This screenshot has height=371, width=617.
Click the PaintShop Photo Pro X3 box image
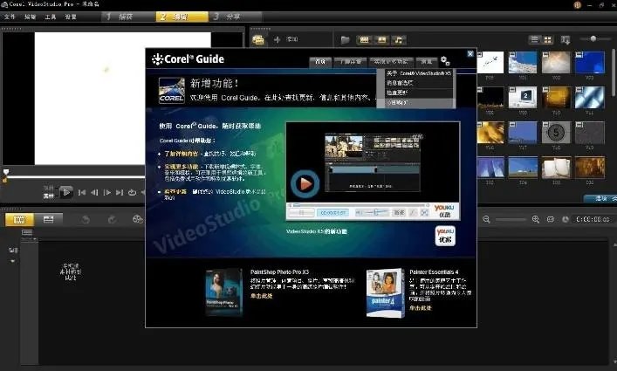click(224, 292)
